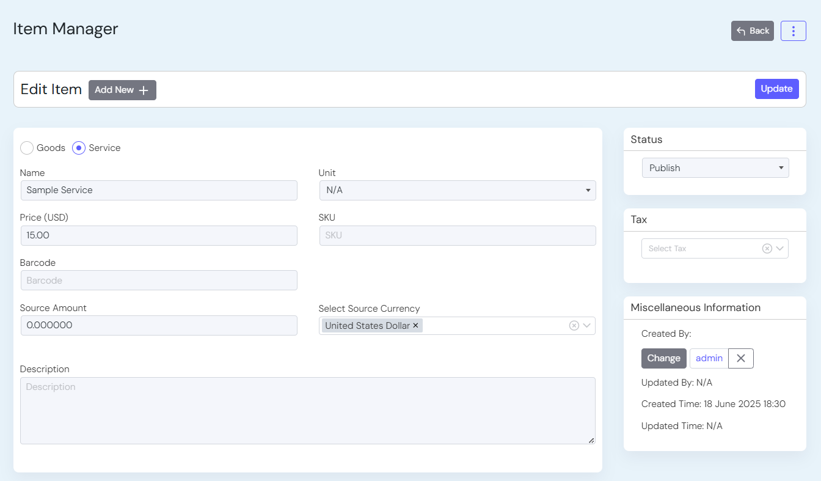
Task: Click into the Name input field
Action: 158,190
